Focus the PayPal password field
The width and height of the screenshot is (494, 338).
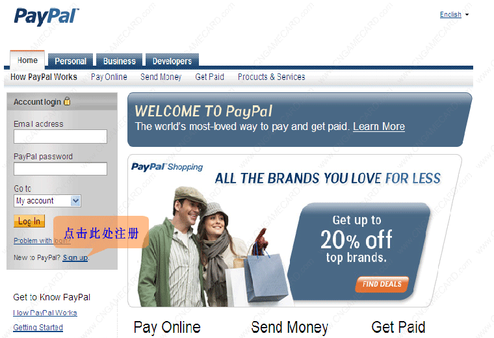click(x=60, y=169)
